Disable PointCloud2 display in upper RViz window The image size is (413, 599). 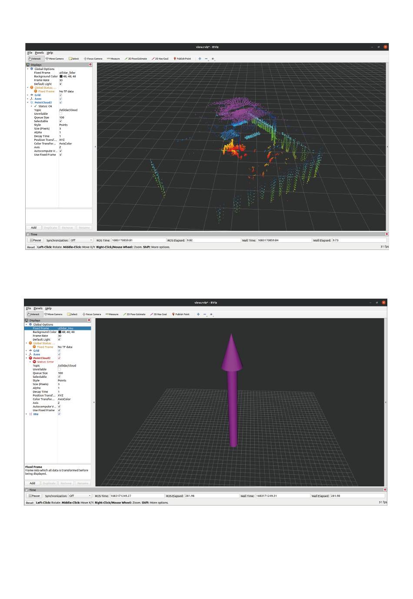click(60, 103)
